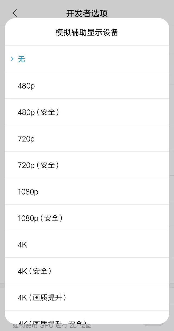Tap the back arrow beside 开发者选项
This screenshot has height=331, width=174.
pos(15,13)
